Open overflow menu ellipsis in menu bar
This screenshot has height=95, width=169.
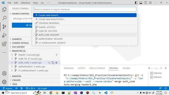pyautogui.click(x=49, y=3)
